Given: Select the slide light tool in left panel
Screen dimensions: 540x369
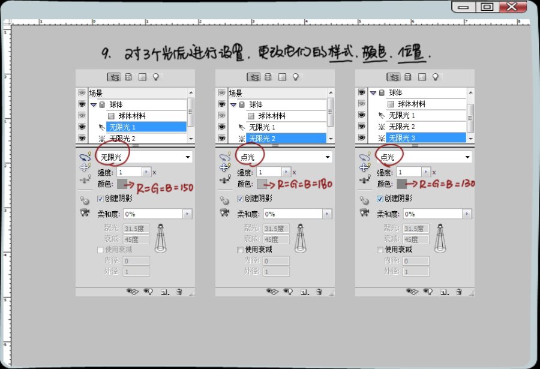Looking at the screenshot, I should [85, 179].
